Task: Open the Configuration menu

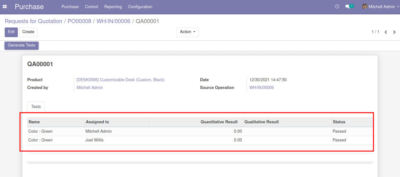Action: [x=140, y=7]
